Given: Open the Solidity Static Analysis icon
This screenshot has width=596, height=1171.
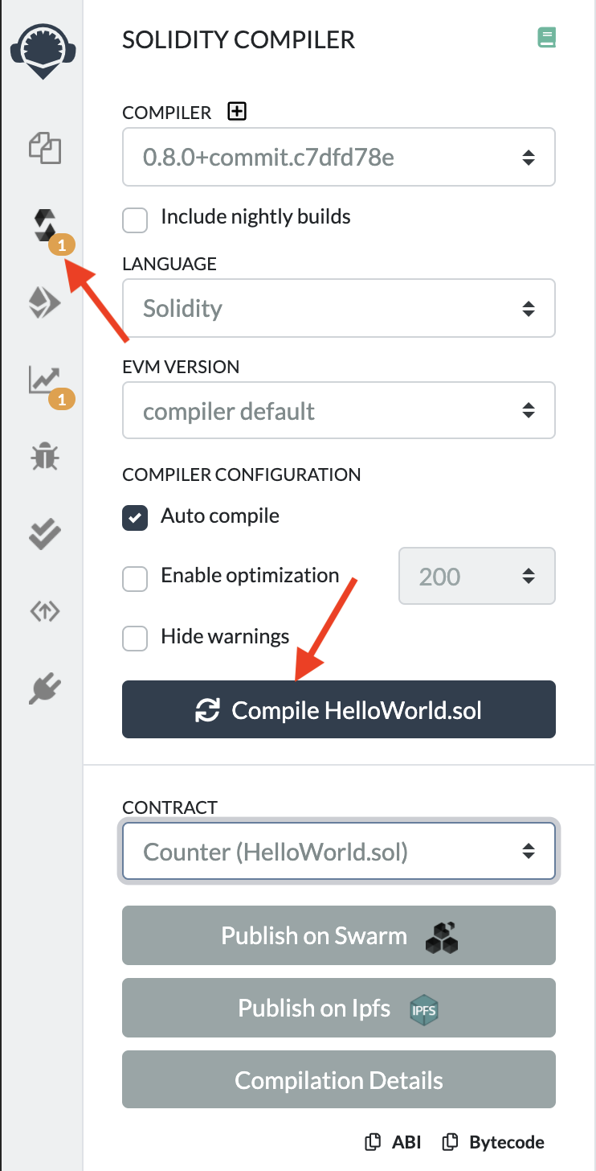Looking at the screenshot, I should [45, 380].
